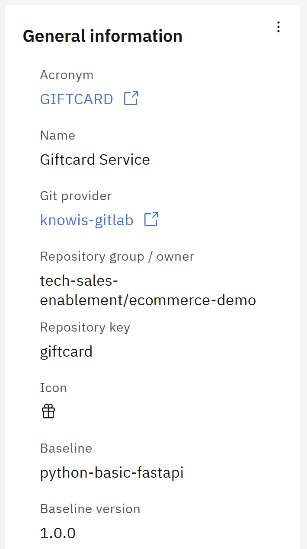Image resolution: width=307 pixels, height=549 pixels.
Task: Click the external-link icon beside knowis-gitlab
Action: point(151,219)
